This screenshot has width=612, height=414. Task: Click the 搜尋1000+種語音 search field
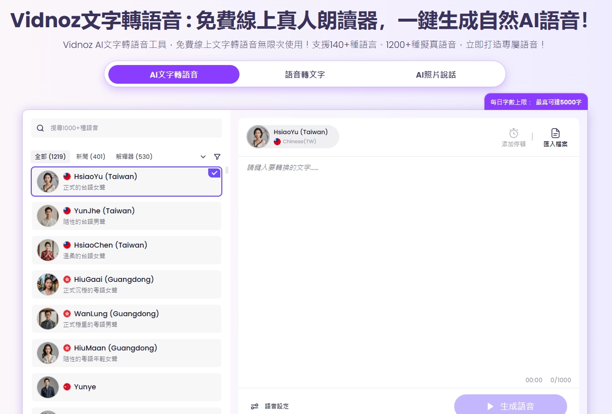click(127, 128)
